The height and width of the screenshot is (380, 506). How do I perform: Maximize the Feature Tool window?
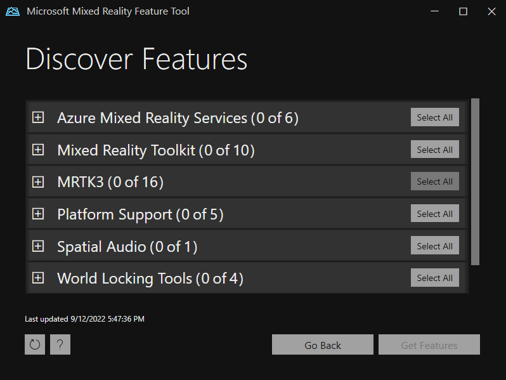click(463, 11)
